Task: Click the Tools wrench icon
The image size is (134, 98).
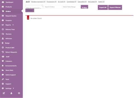Action: 3,79
